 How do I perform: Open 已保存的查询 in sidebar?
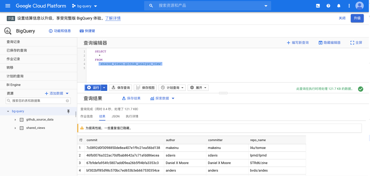pos(39,51)
